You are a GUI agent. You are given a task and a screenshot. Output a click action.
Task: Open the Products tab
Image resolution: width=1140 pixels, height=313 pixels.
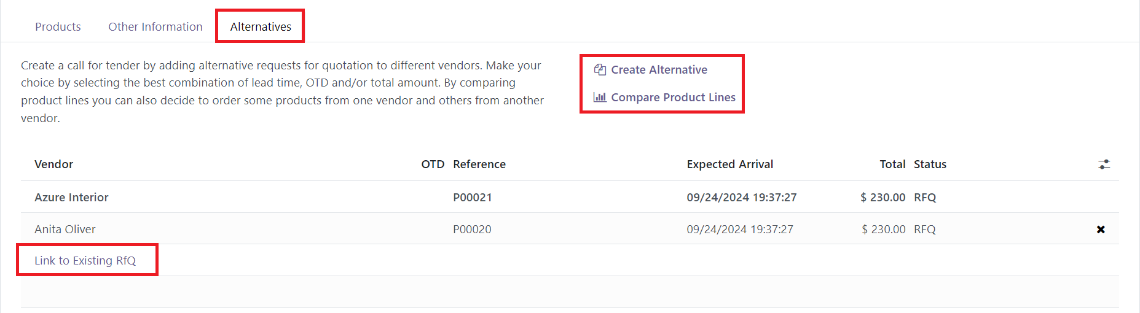coord(58,26)
